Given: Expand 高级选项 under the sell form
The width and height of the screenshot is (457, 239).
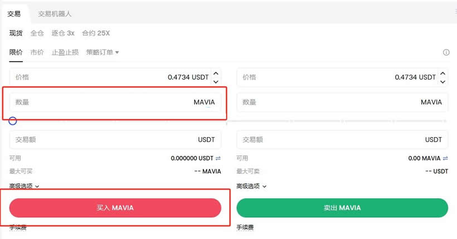Looking at the screenshot, I should tap(251, 186).
